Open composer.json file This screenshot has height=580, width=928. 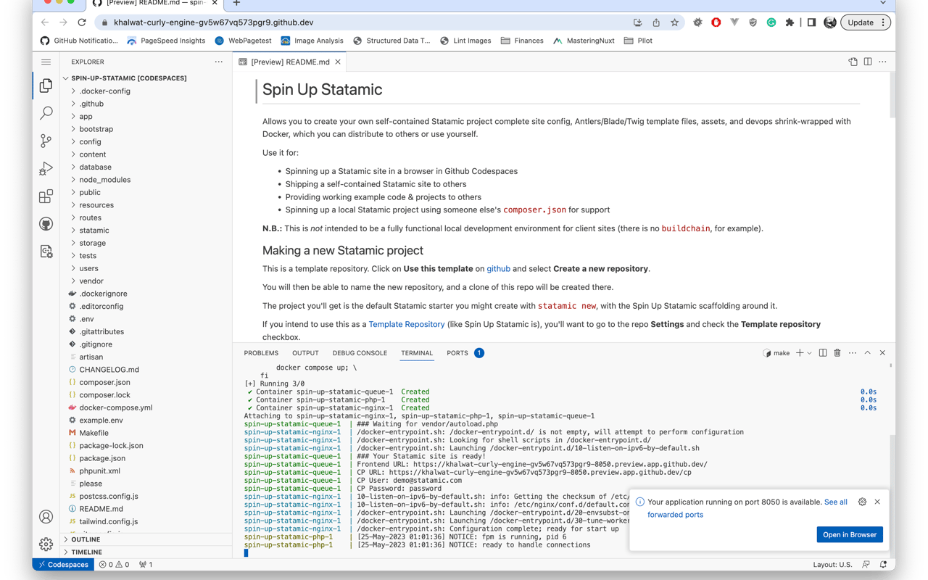click(x=104, y=383)
